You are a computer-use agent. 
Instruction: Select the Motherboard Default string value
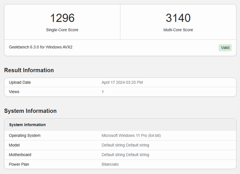(125, 155)
